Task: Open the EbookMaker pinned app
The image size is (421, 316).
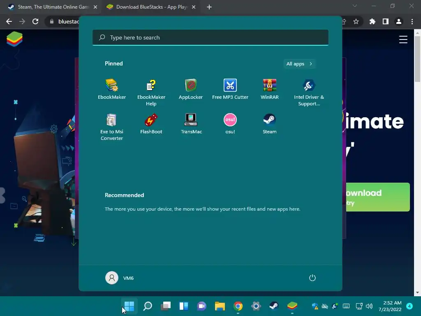Action: pos(112,89)
